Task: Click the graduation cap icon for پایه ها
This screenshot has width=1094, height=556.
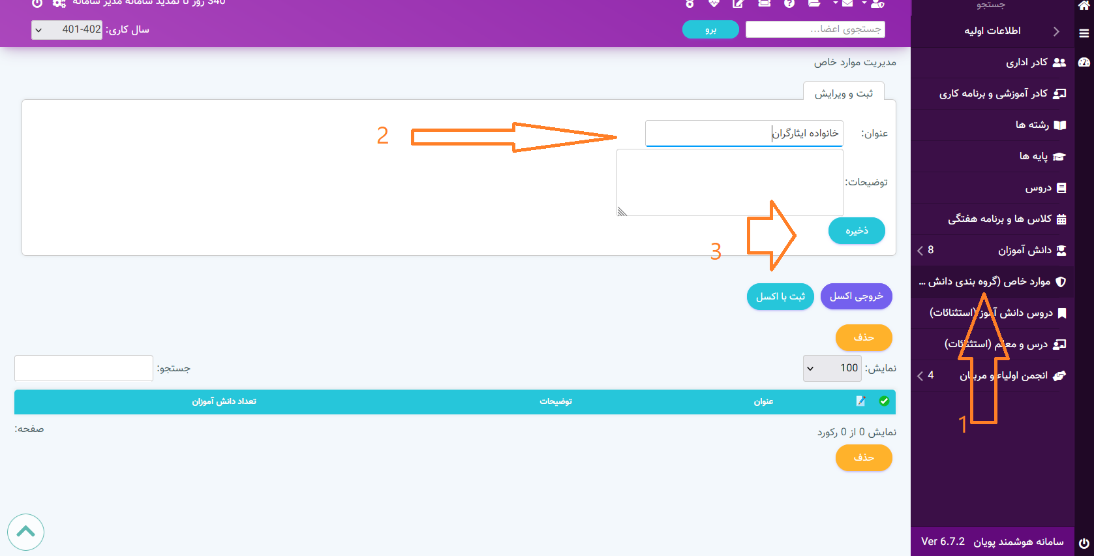Action: pyautogui.click(x=1059, y=157)
